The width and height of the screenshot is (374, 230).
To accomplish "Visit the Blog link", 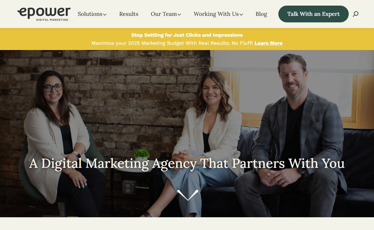I will 261,14.
